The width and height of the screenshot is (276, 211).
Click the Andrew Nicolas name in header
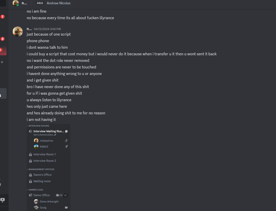click(x=58, y=3)
